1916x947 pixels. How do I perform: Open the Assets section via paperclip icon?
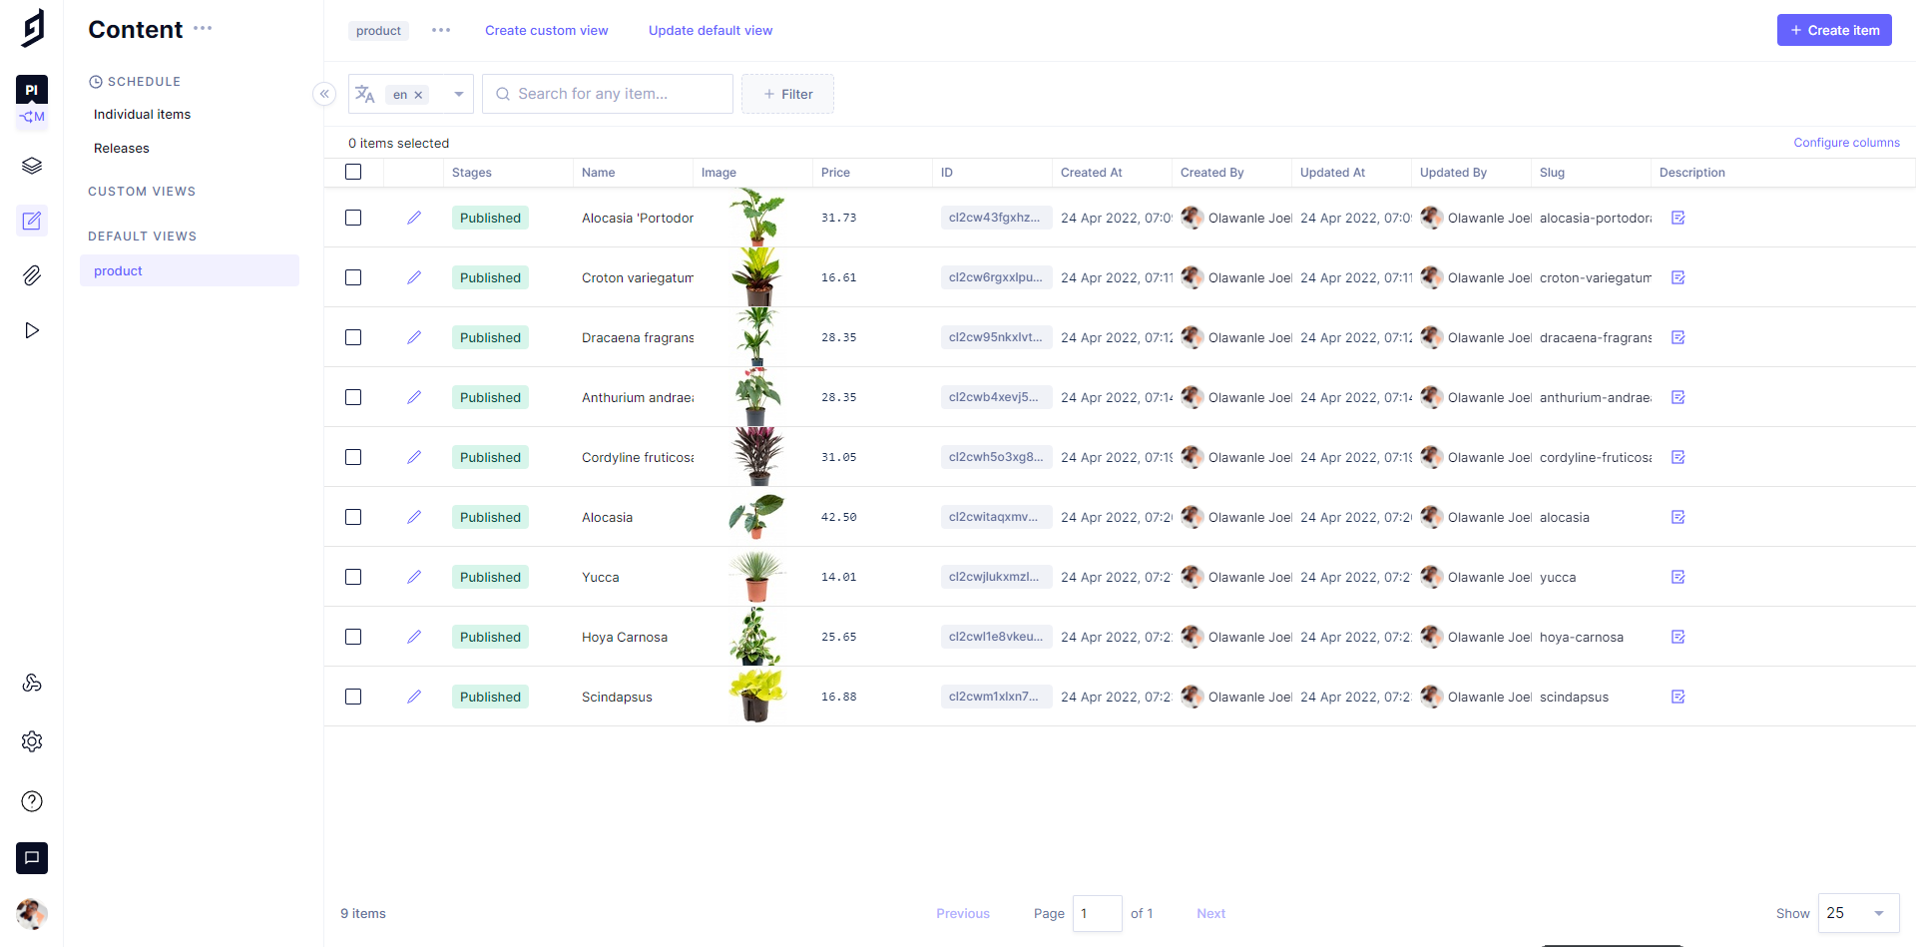[32, 275]
